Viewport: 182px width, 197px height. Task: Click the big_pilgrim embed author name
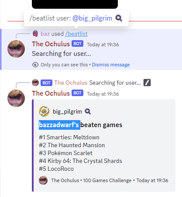(x=67, y=111)
